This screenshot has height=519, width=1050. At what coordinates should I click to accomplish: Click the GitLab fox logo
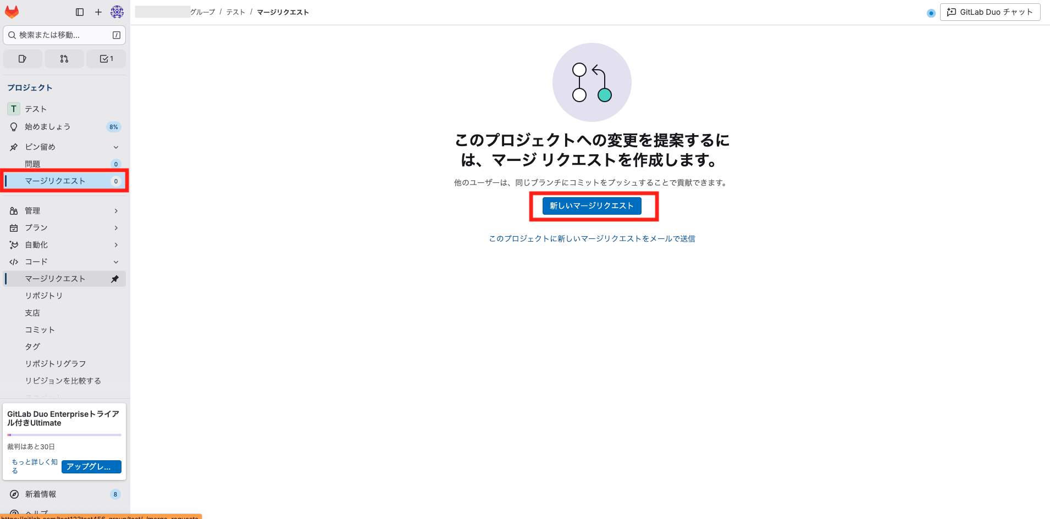12,12
